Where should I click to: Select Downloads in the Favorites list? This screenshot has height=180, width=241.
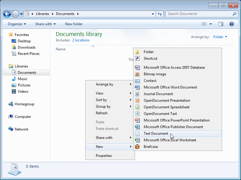pos(27,47)
